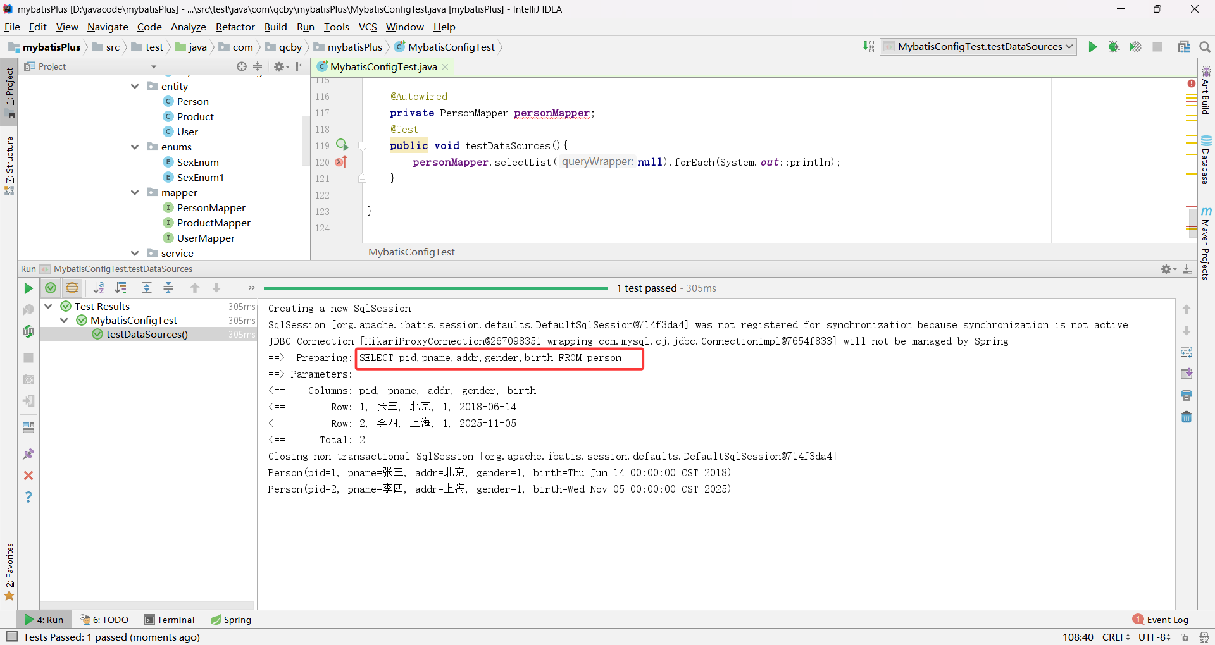Click the Make Project build icon
The image size is (1215, 645).
coord(868,47)
